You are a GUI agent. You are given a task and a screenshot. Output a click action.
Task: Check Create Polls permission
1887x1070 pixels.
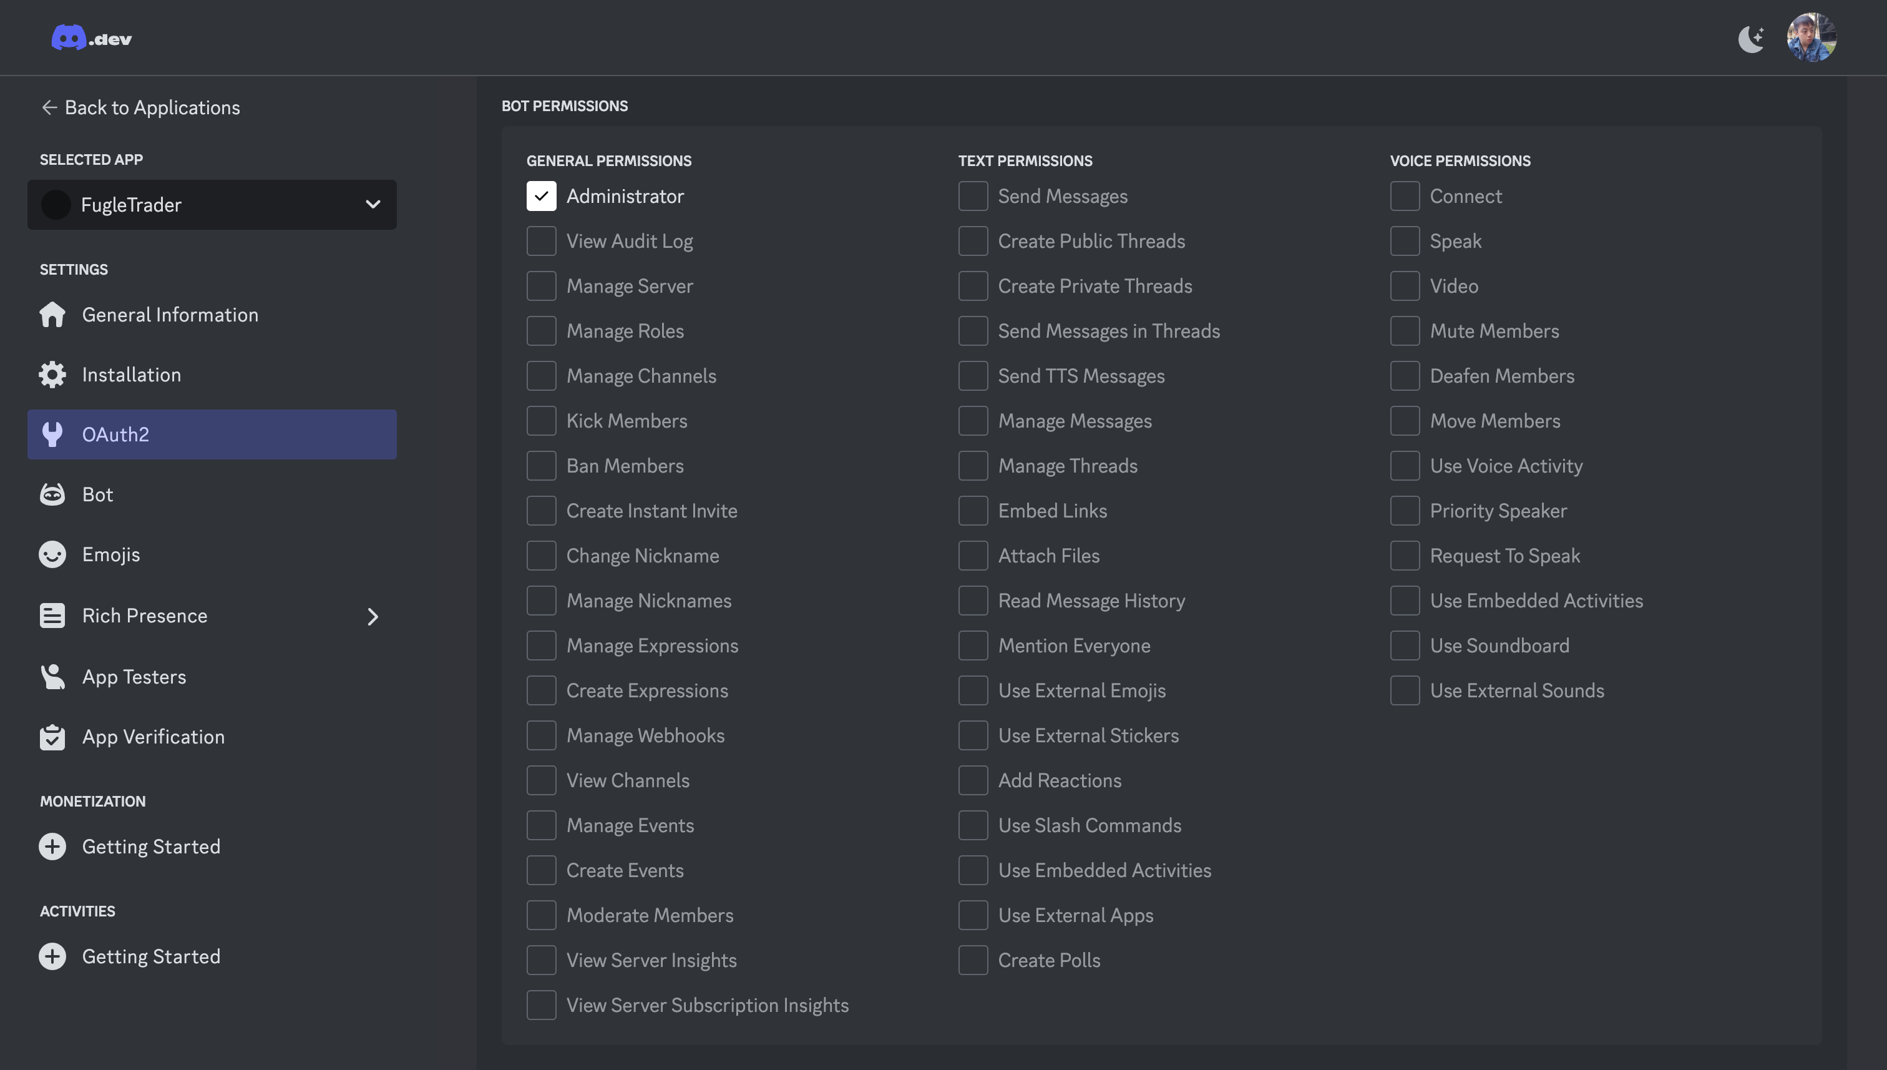(973, 961)
